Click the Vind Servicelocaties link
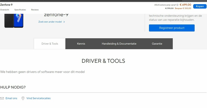This screenshot has width=207, height=108. [38, 98]
